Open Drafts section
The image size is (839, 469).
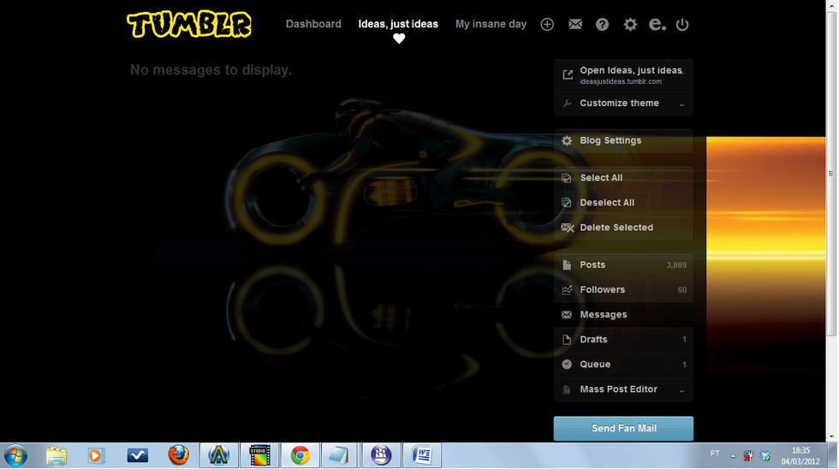(623, 340)
